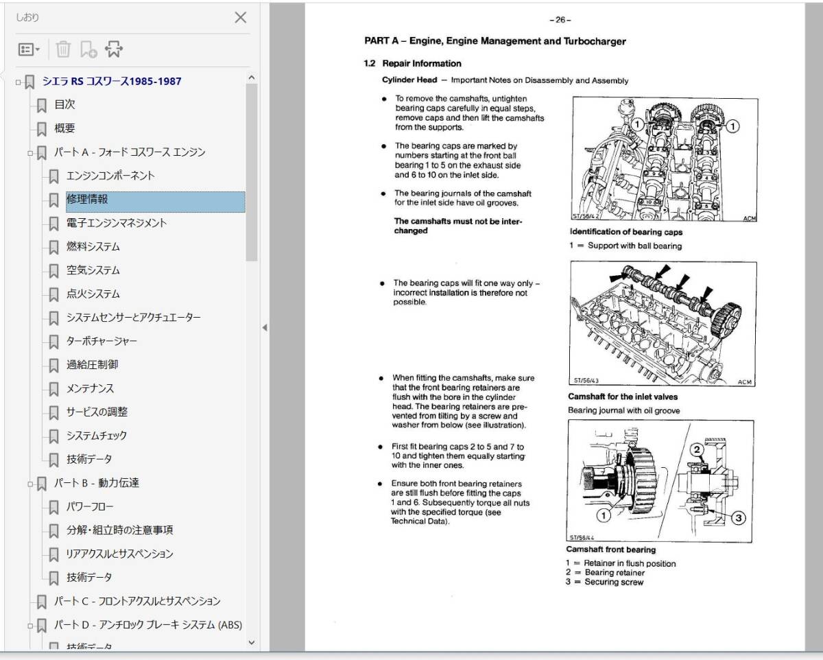The height and width of the screenshot is (660, 823).
Task: Select the システムチェック bookmark
Action: [x=97, y=436]
